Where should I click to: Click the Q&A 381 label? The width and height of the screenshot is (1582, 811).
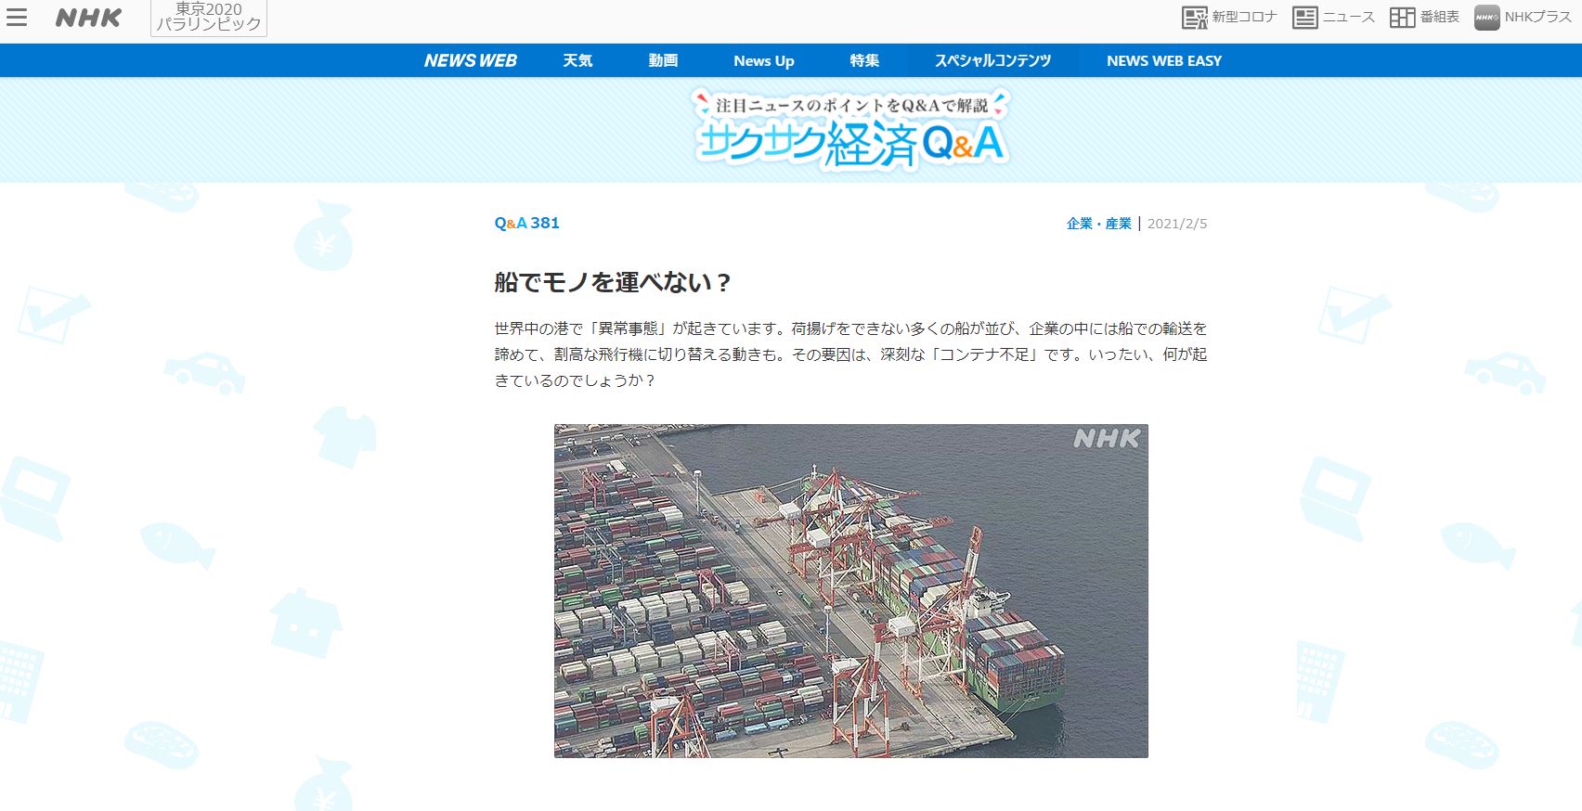tap(526, 223)
